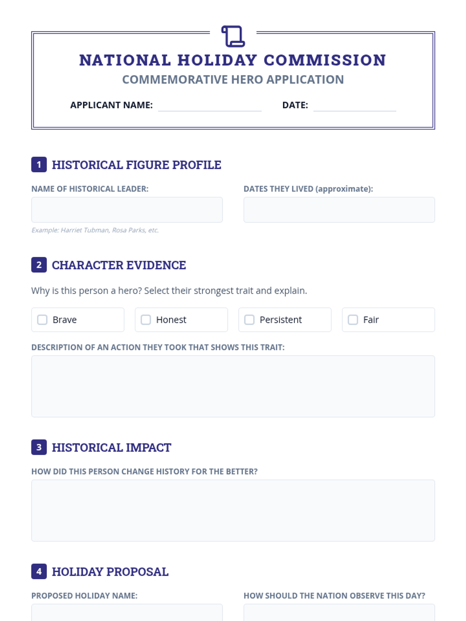Click the section 2 number badge
Screen dimensions: 466x621
click(39, 265)
